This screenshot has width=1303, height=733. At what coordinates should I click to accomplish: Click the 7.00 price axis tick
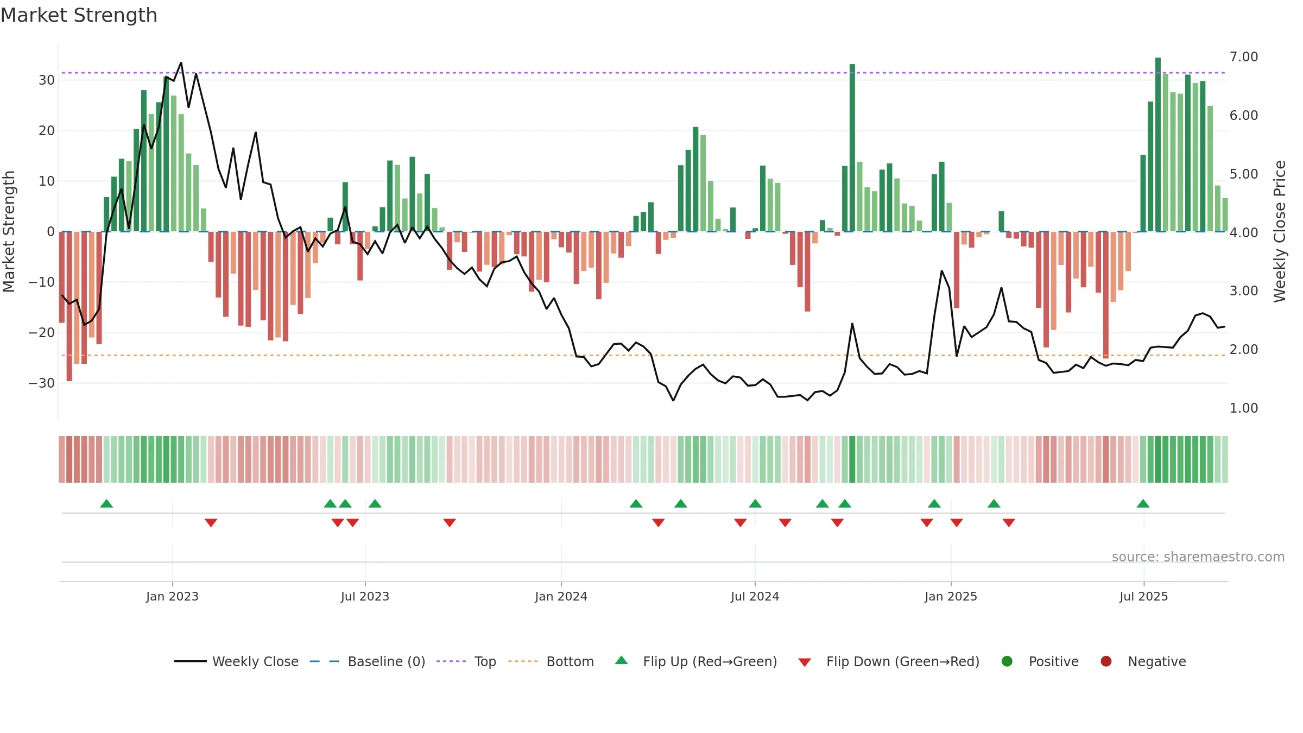(1244, 56)
